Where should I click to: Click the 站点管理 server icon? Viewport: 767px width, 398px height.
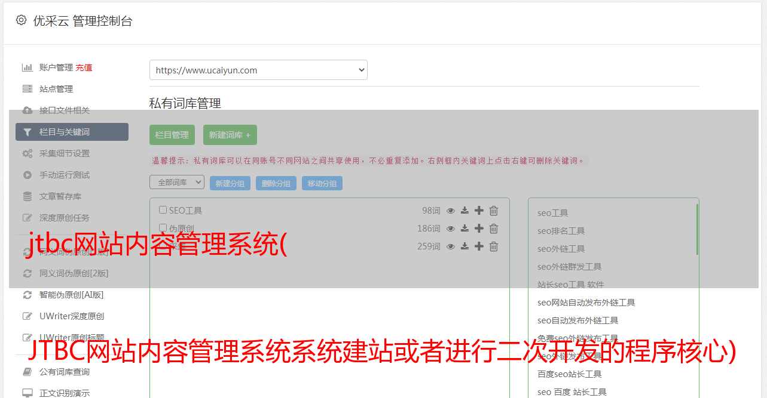coord(27,89)
